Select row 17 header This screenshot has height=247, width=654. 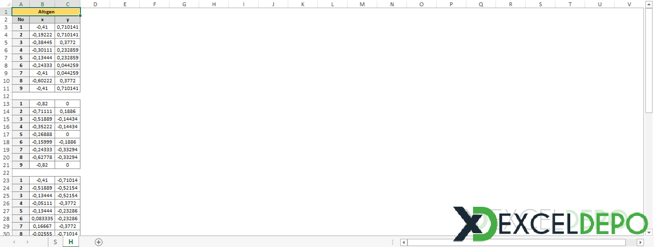pyautogui.click(x=6, y=134)
